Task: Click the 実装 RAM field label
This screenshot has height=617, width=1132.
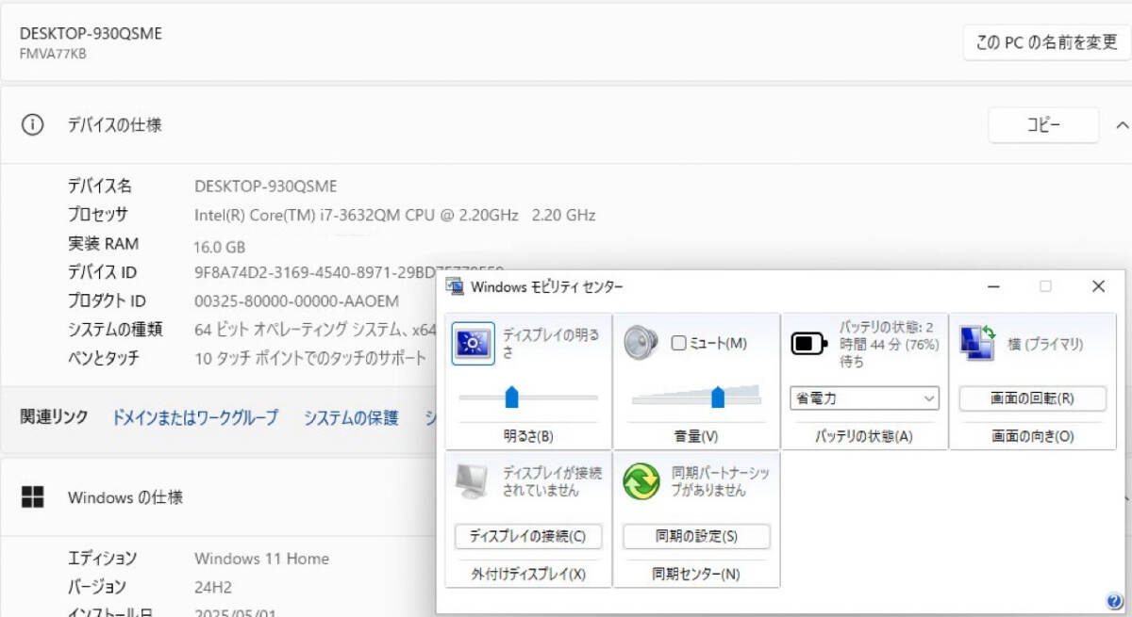Action: tap(103, 244)
